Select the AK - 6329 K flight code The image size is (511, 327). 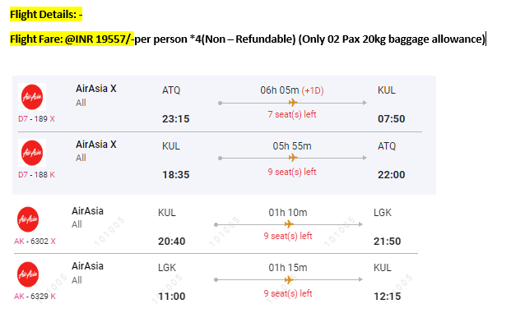[35, 297]
